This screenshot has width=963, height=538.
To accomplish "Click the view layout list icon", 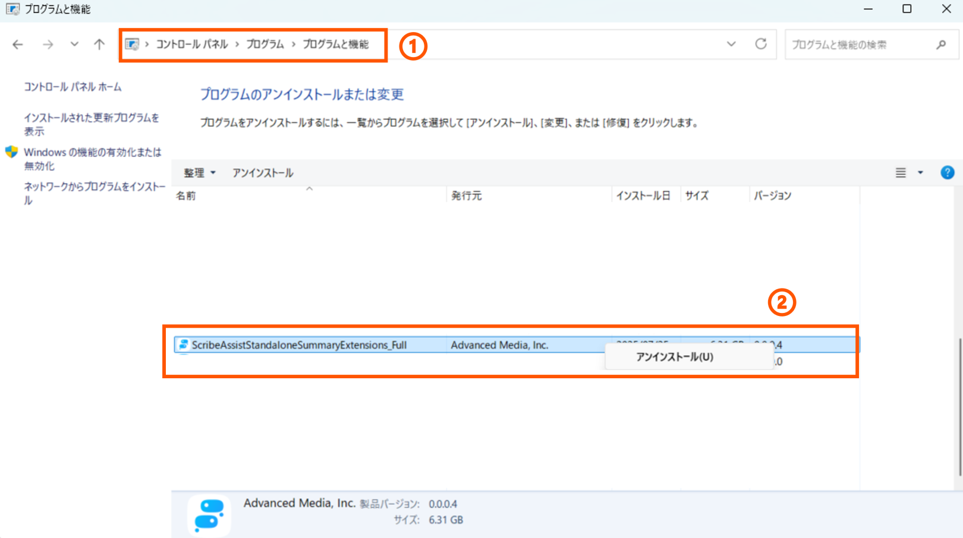I will pos(901,173).
